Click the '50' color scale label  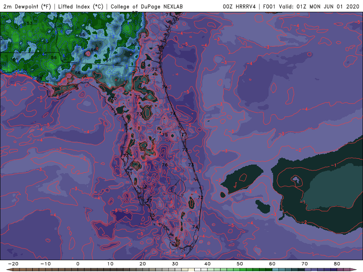coord(240,264)
